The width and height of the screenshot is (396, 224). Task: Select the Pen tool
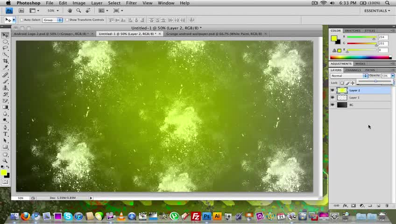[5, 127]
